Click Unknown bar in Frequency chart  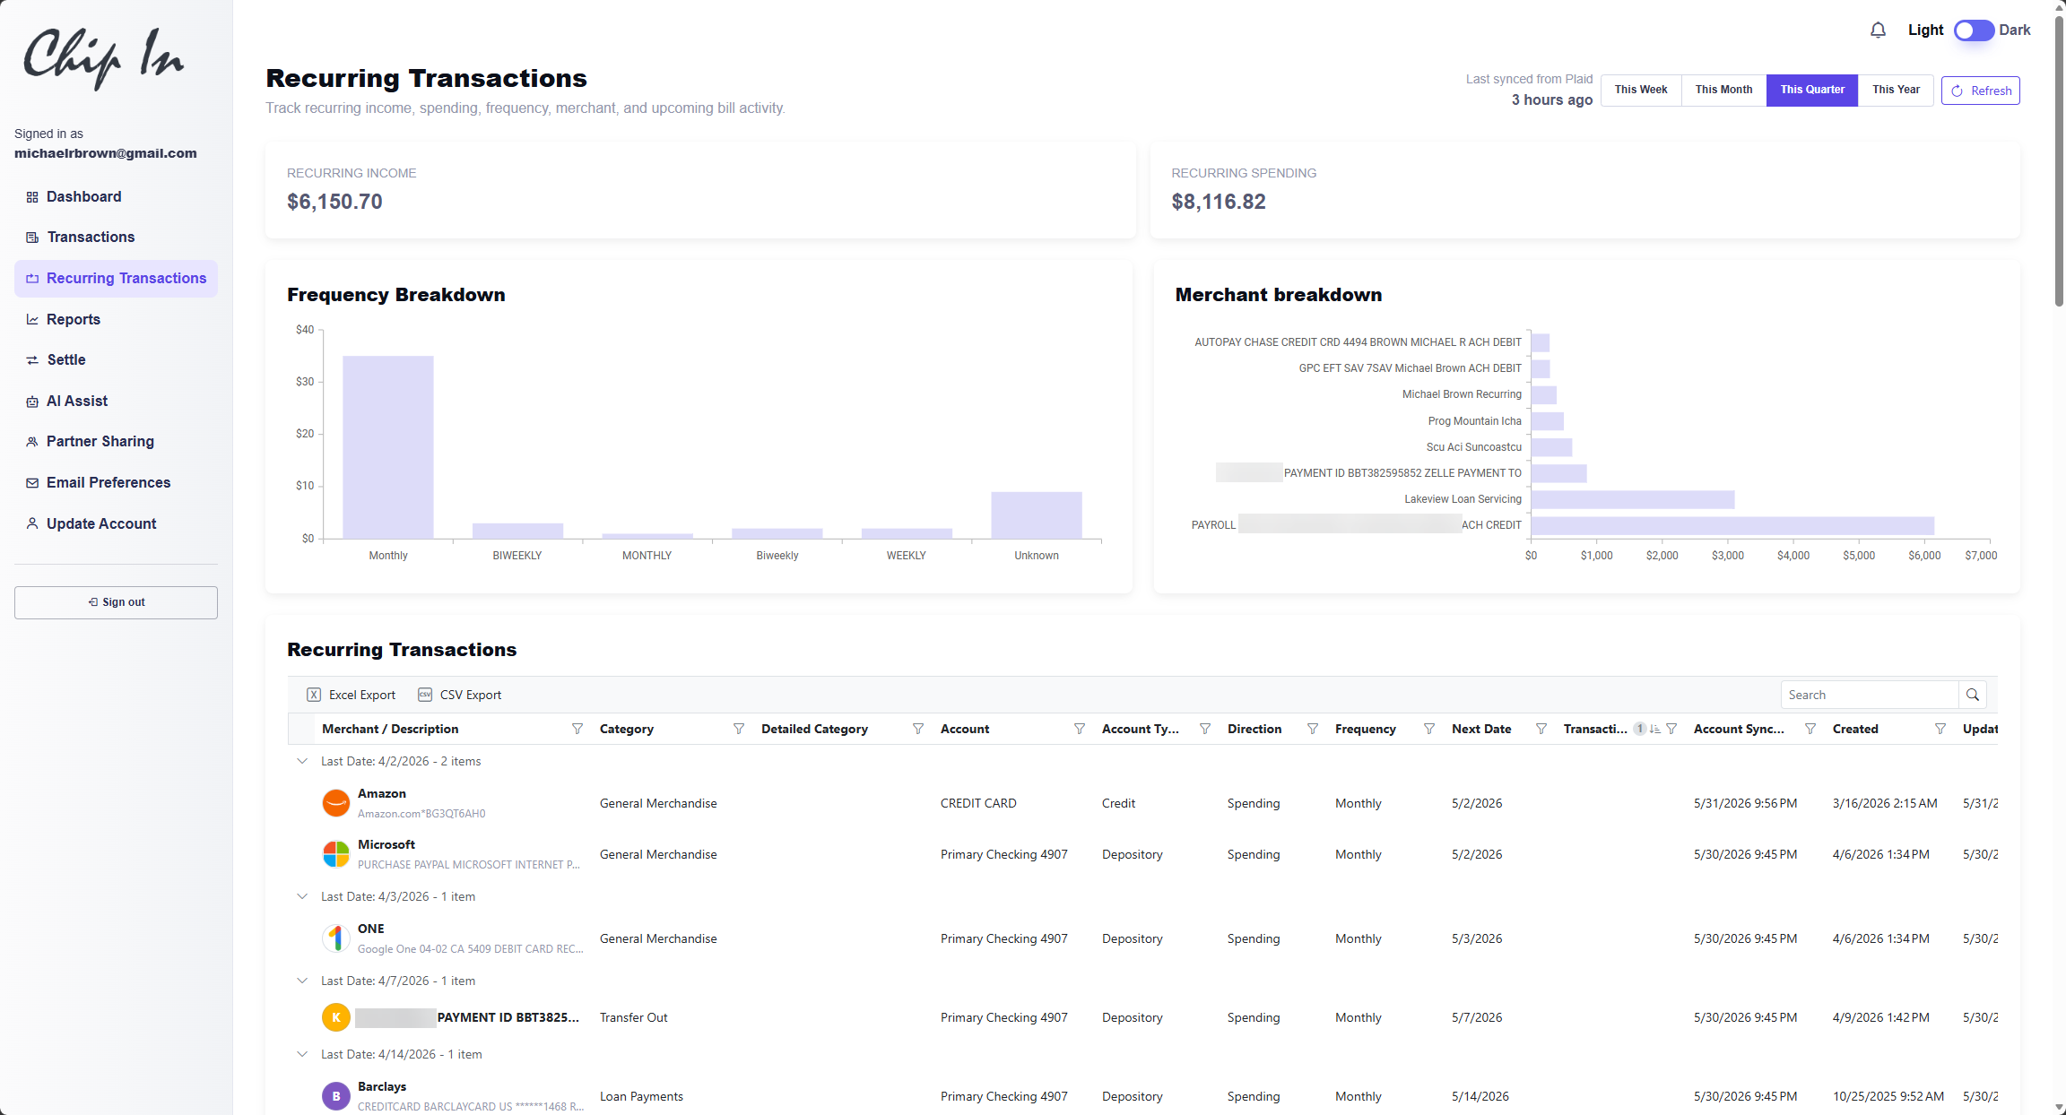click(1037, 515)
